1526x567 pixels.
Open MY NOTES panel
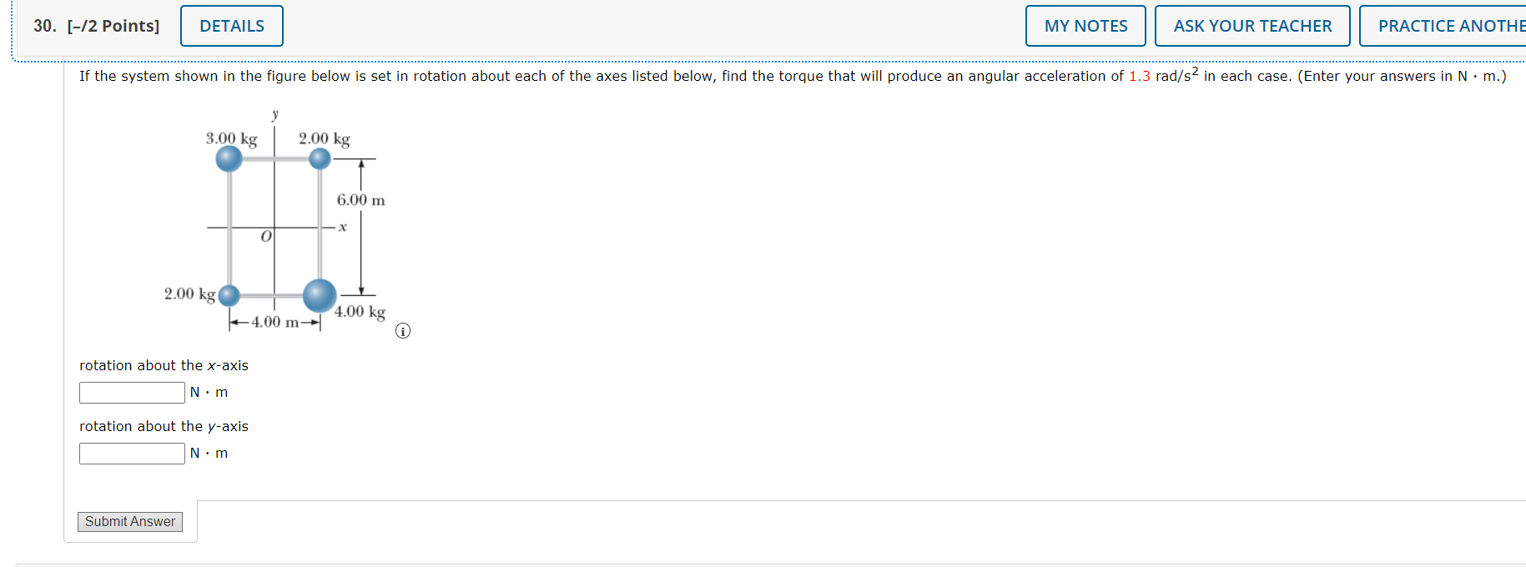point(1085,26)
